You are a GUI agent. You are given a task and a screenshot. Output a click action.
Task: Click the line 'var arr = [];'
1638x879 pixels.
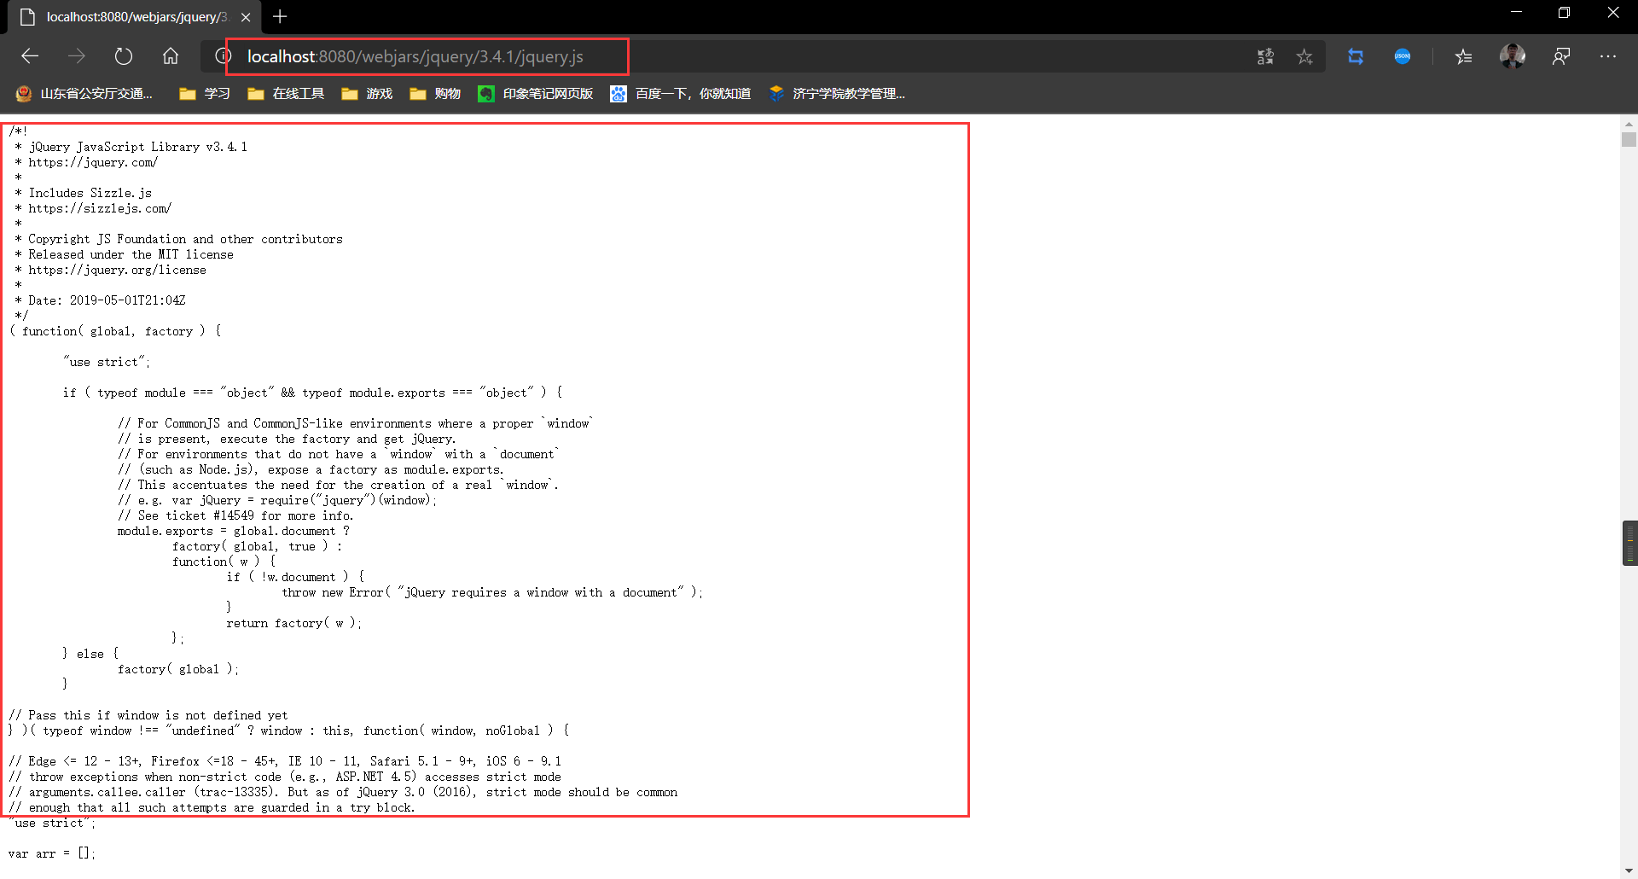(52, 853)
